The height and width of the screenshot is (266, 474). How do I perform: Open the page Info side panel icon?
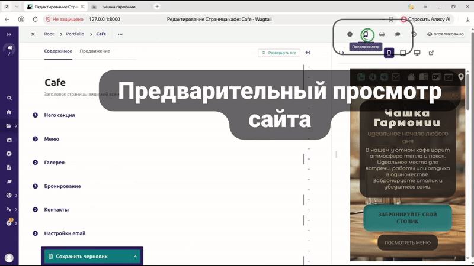coord(350,34)
